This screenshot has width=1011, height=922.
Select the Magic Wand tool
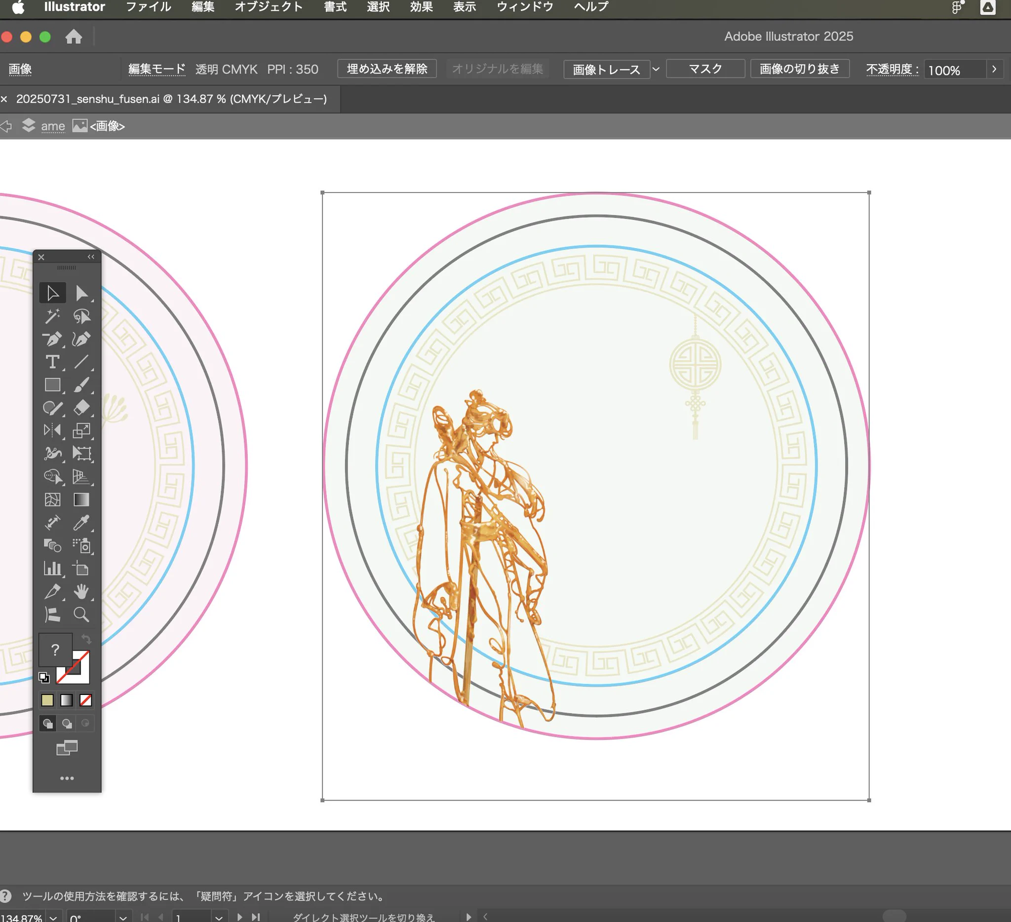coord(52,316)
